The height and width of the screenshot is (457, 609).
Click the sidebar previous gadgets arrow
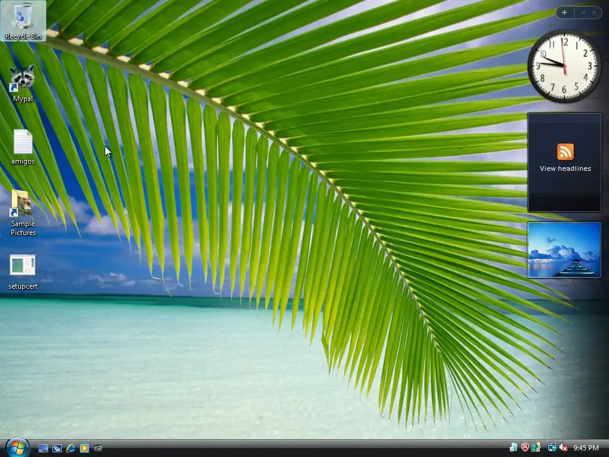click(583, 12)
